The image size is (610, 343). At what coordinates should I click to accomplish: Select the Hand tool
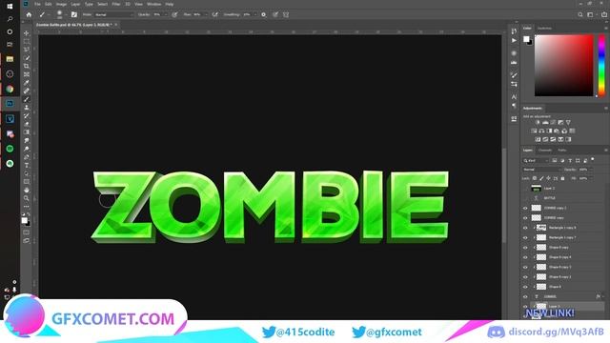(27, 190)
